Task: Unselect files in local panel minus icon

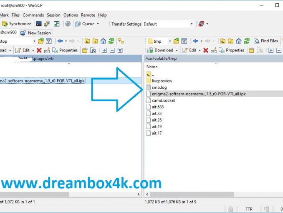Action: pos(112,50)
